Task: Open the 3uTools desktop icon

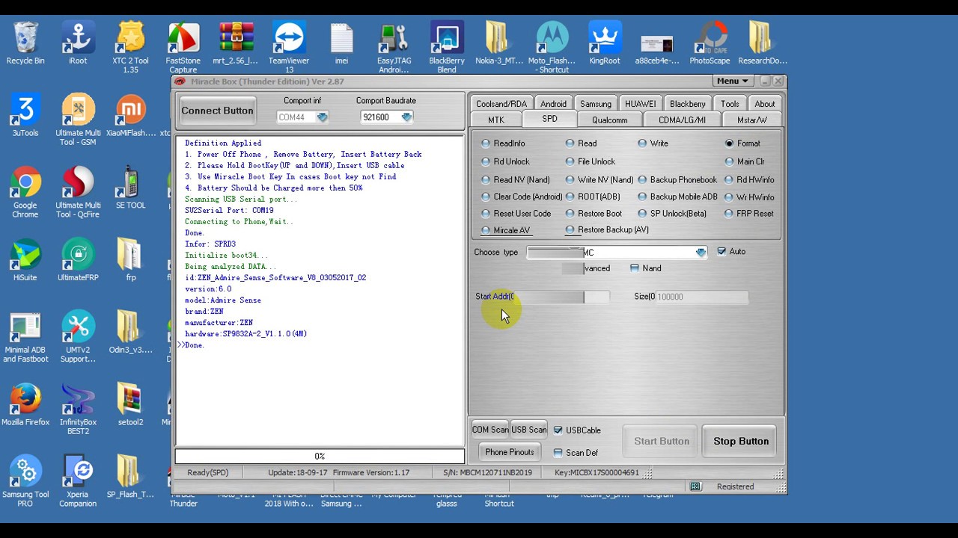Action: point(25,114)
